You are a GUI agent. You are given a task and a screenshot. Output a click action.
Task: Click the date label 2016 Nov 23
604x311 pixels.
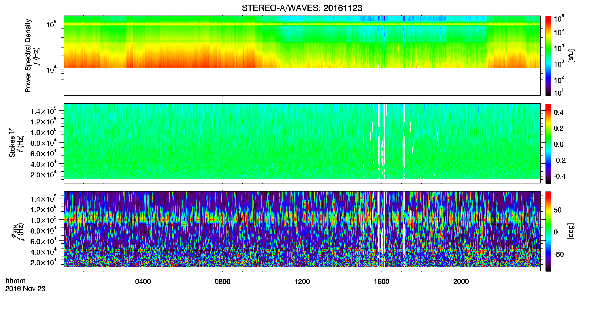coord(25,289)
